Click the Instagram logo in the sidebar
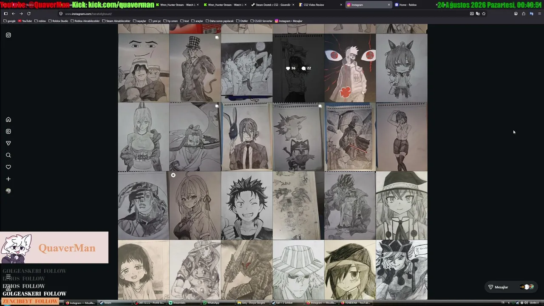The height and width of the screenshot is (306, 544). (x=8, y=35)
